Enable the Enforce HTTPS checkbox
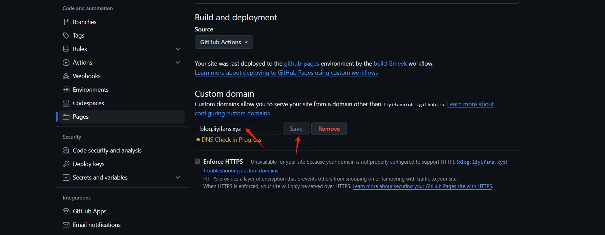Screen dimensions: 605x235 tap(197, 161)
